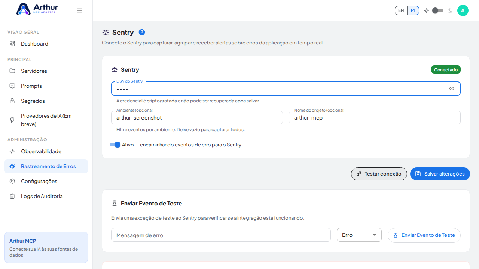Open Observabilidade page
Image resolution: width=479 pixels, height=269 pixels.
[46, 151]
